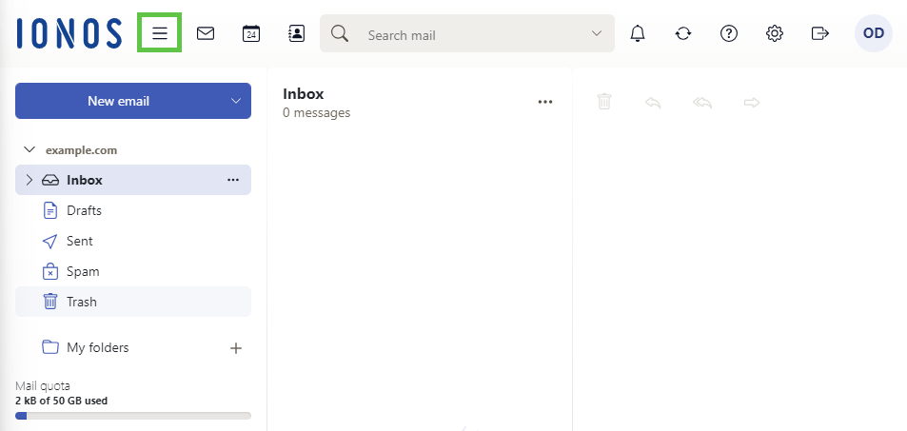Open the Address Book contacts icon
The image size is (907, 431).
(x=296, y=33)
